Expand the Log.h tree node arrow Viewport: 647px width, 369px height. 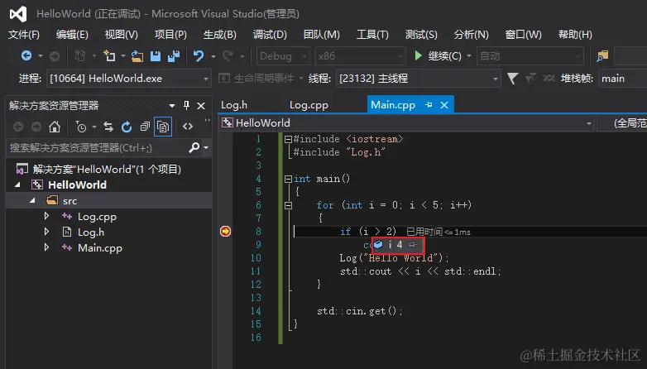point(46,232)
